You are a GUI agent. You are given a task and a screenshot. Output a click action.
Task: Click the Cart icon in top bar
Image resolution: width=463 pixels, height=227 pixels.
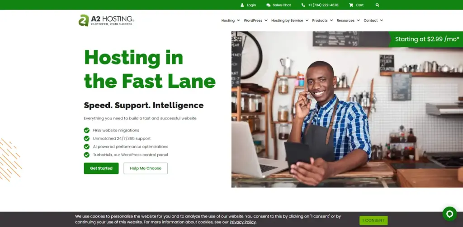tap(351, 5)
